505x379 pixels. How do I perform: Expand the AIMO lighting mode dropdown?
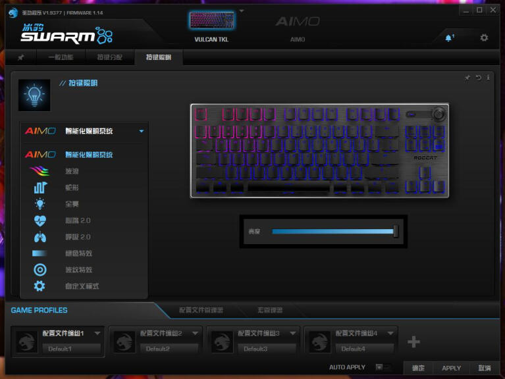click(x=141, y=131)
